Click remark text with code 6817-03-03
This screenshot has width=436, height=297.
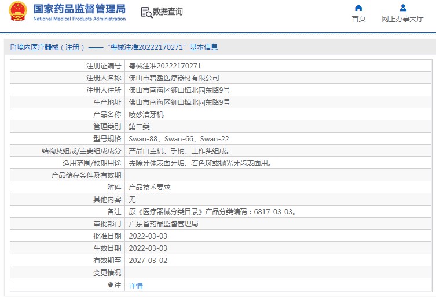(x=212, y=212)
